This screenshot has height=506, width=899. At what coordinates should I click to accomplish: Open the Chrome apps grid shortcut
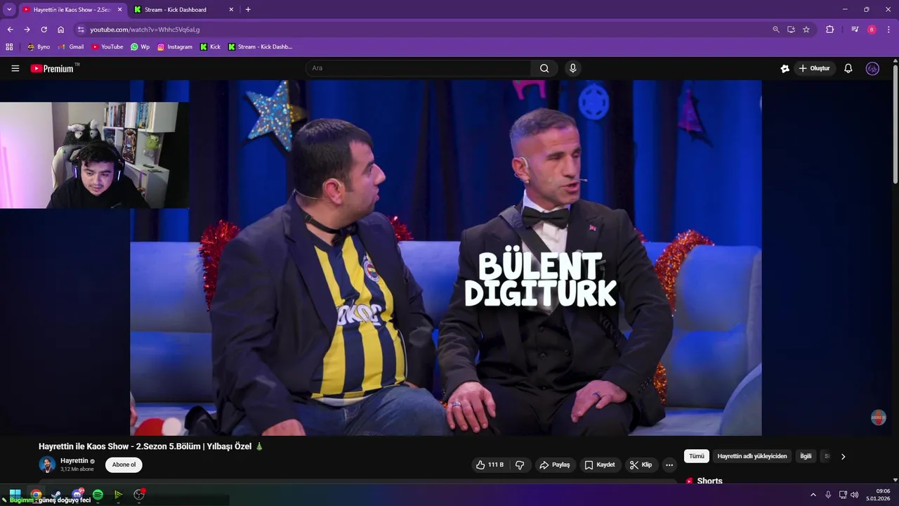click(9, 47)
